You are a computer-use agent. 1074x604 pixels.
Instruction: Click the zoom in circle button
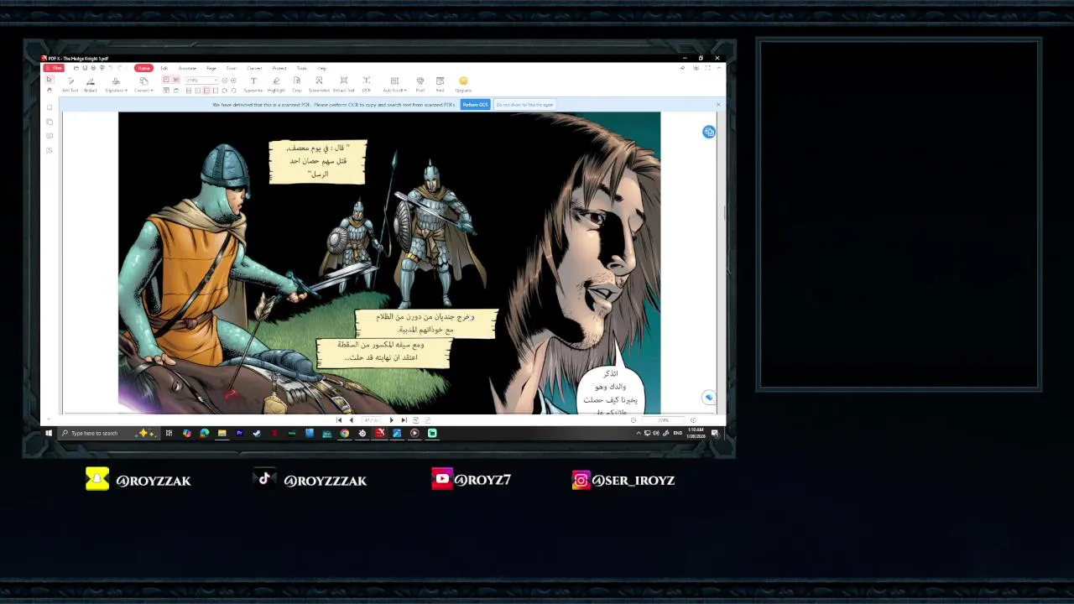click(233, 80)
